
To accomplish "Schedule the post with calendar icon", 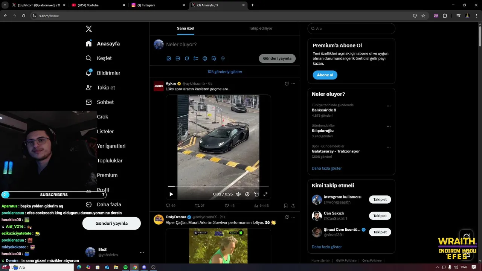I will (x=214, y=58).
